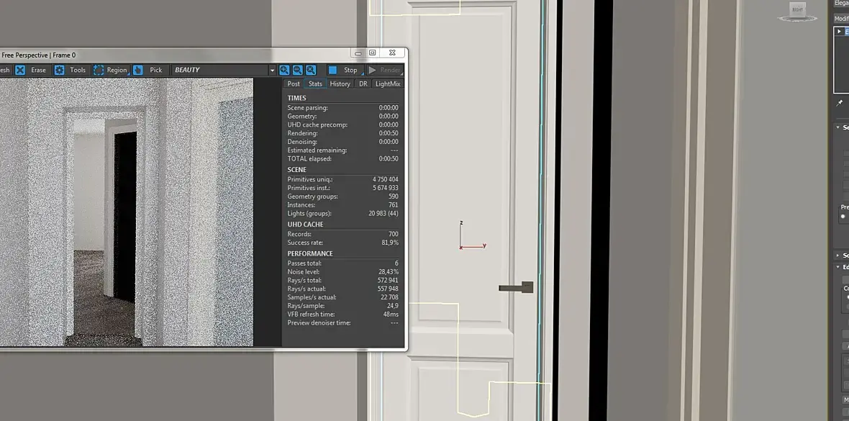The height and width of the screenshot is (421, 849).
Task: Click the blue square Stop icon
Action: [333, 70]
